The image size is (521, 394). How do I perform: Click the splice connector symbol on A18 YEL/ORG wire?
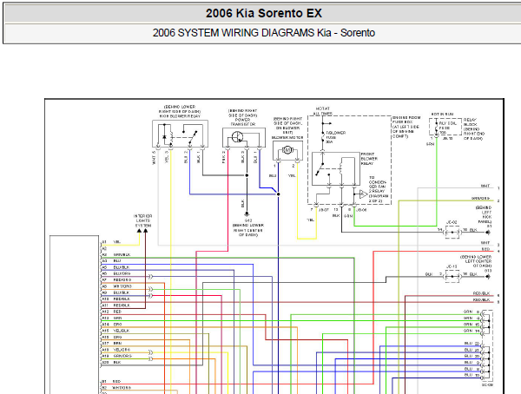click(x=150, y=352)
